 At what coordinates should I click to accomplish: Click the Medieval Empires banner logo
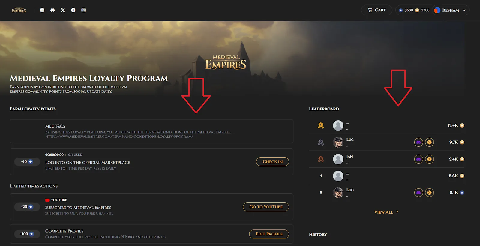point(226,62)
